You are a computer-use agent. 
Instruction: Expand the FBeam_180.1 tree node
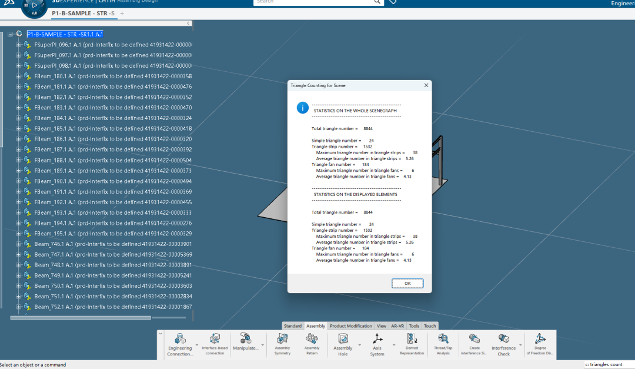pos(18,77)
